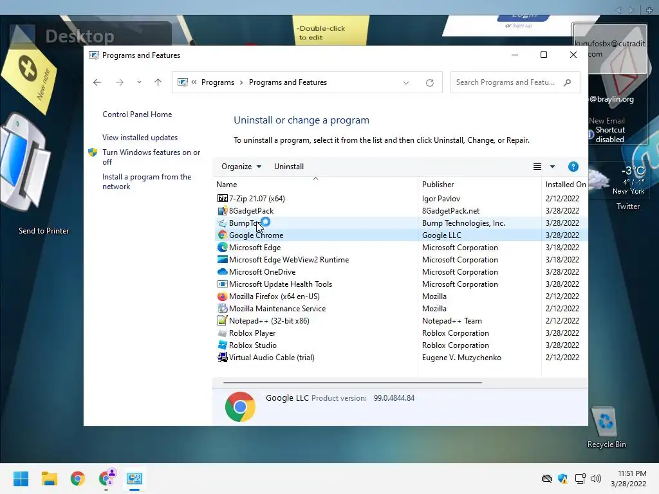Click Install a program from the network
Viewport: 659px width, 494px height.
147,181
